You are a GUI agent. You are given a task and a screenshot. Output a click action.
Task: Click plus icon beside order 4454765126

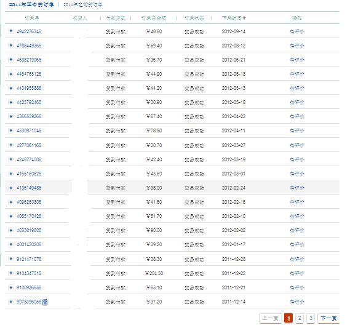11,74
